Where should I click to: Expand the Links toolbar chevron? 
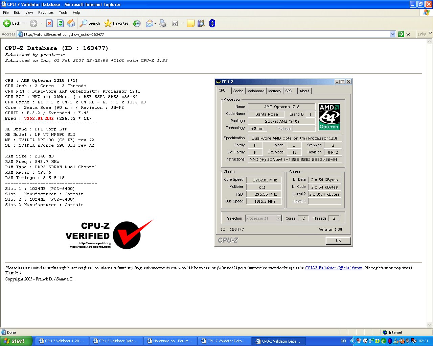point(430,33)
